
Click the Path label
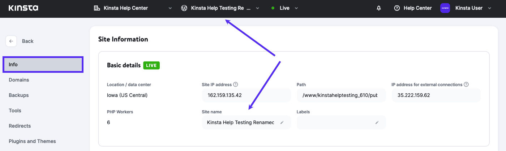click(301, 85)
